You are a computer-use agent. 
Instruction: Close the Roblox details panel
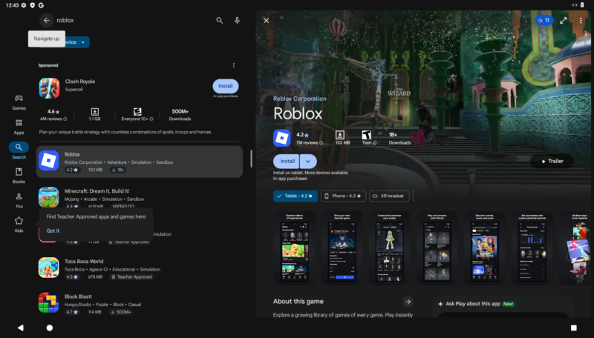pyautogui.click(x=267, y=21)
